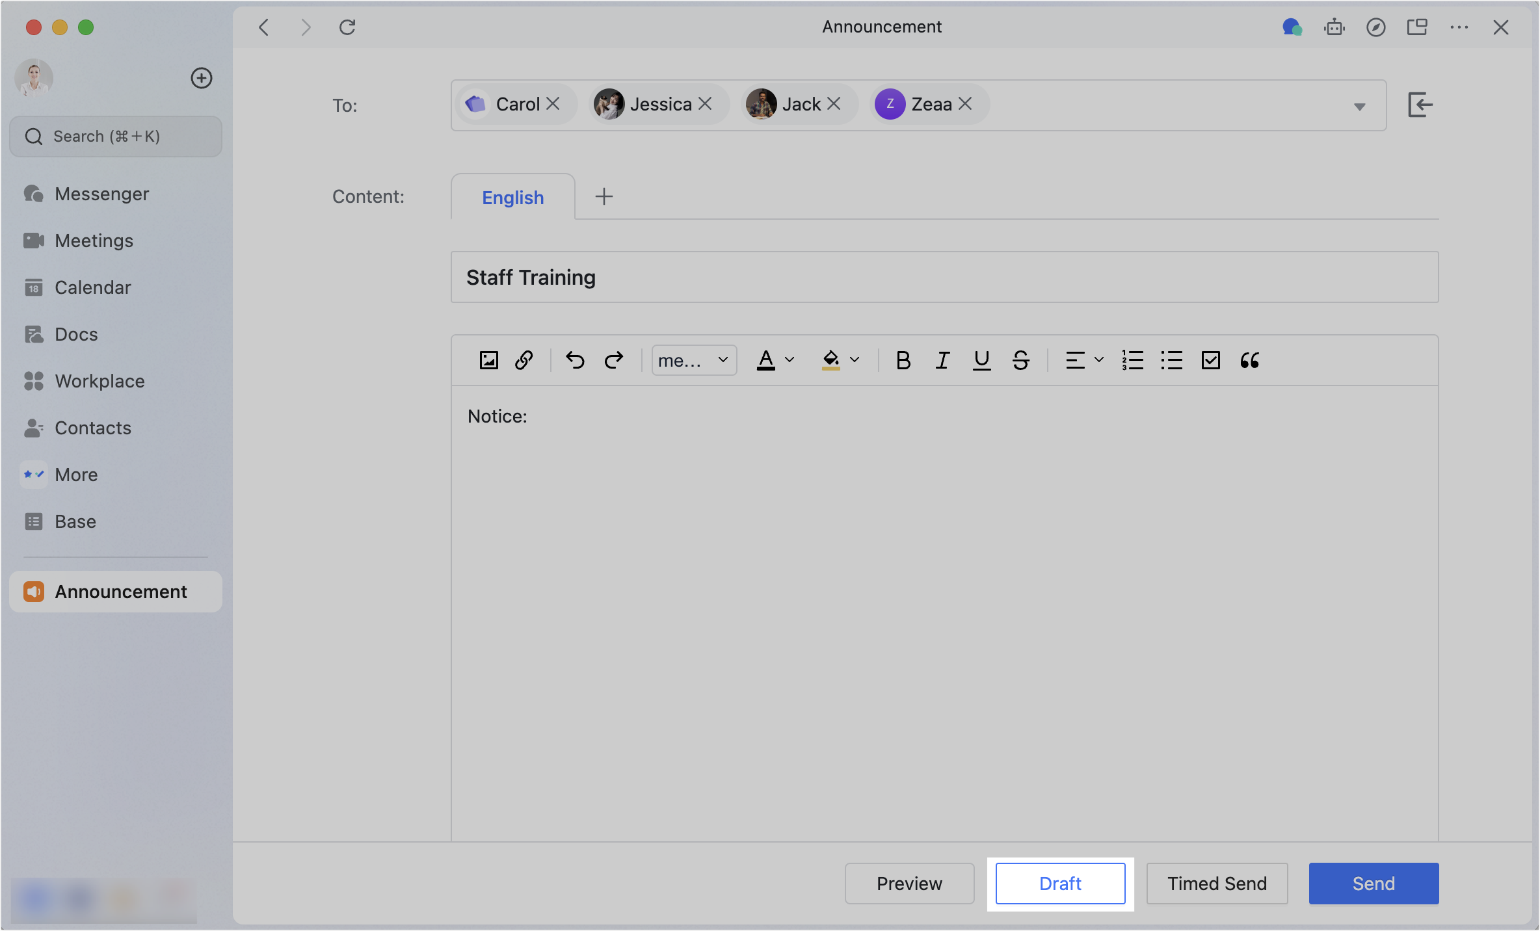Open highlight color dropdown arrow

tap(855, 360)
